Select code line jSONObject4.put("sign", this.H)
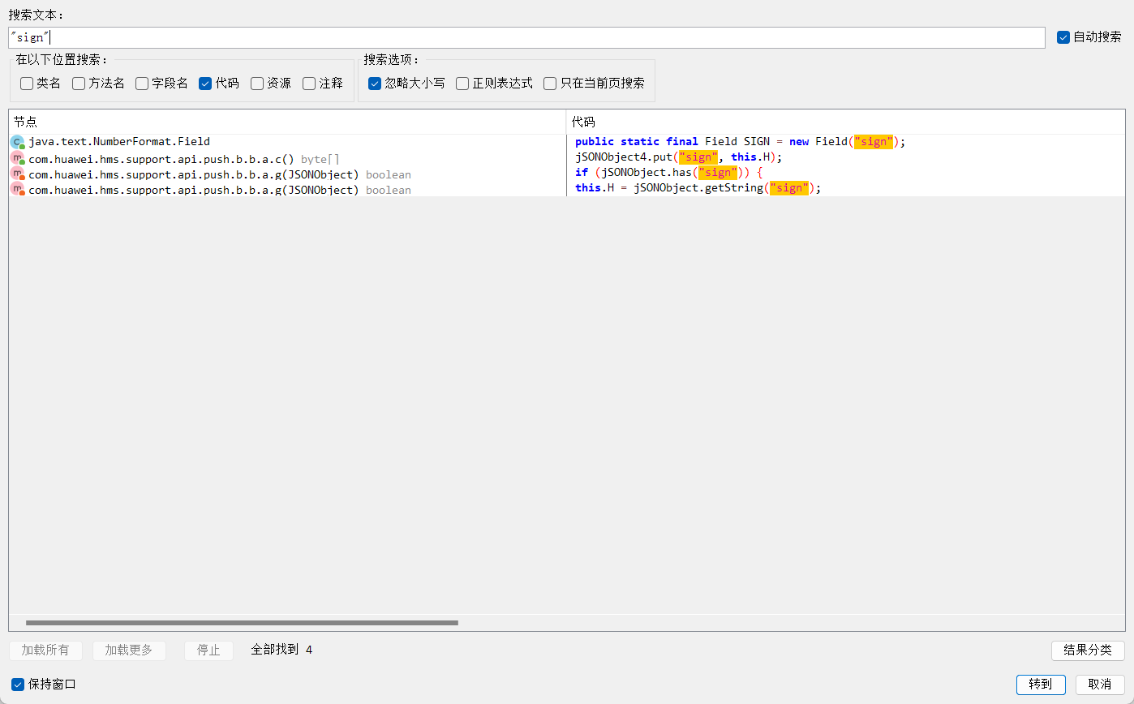Viewport: 1134px width, 704px height. coord(845,157)
